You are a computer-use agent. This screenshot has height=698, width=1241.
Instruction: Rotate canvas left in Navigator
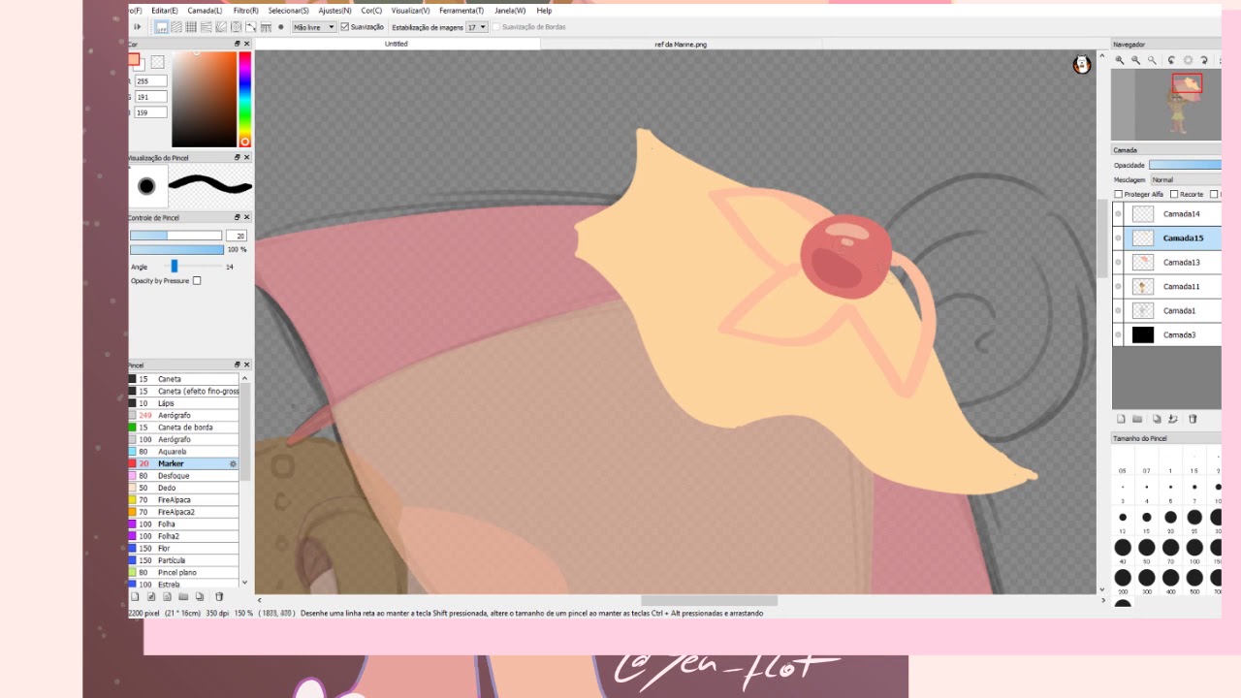(x=1171, y=60)
